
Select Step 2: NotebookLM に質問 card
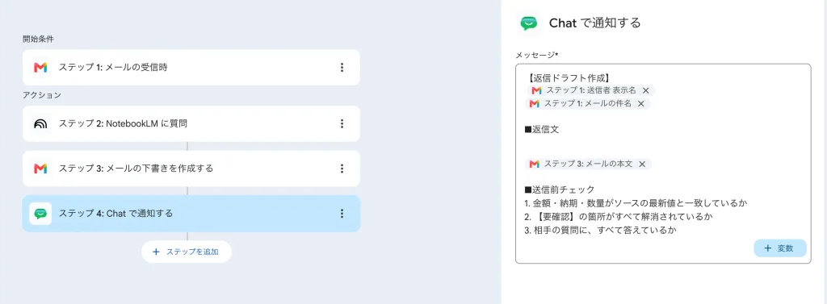pyautogui.click(x=191, y=124)
